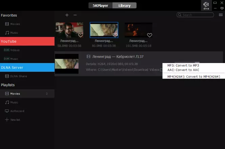This screenshot has width=225, height=149.
Task: Click the plus icon beside New list
Action: coord(7,120)
